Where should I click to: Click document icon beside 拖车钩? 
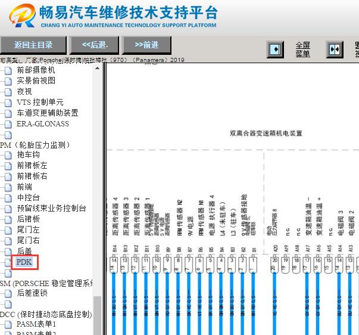(8, 155)
